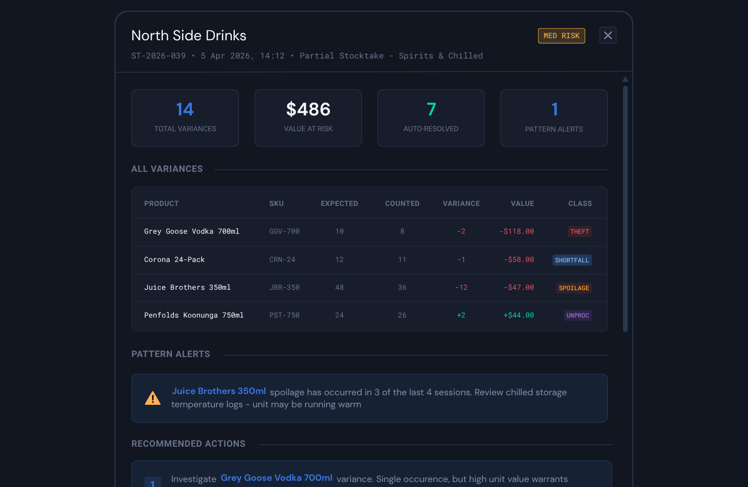Close the North Side Drinks dialog

(608, 35)
